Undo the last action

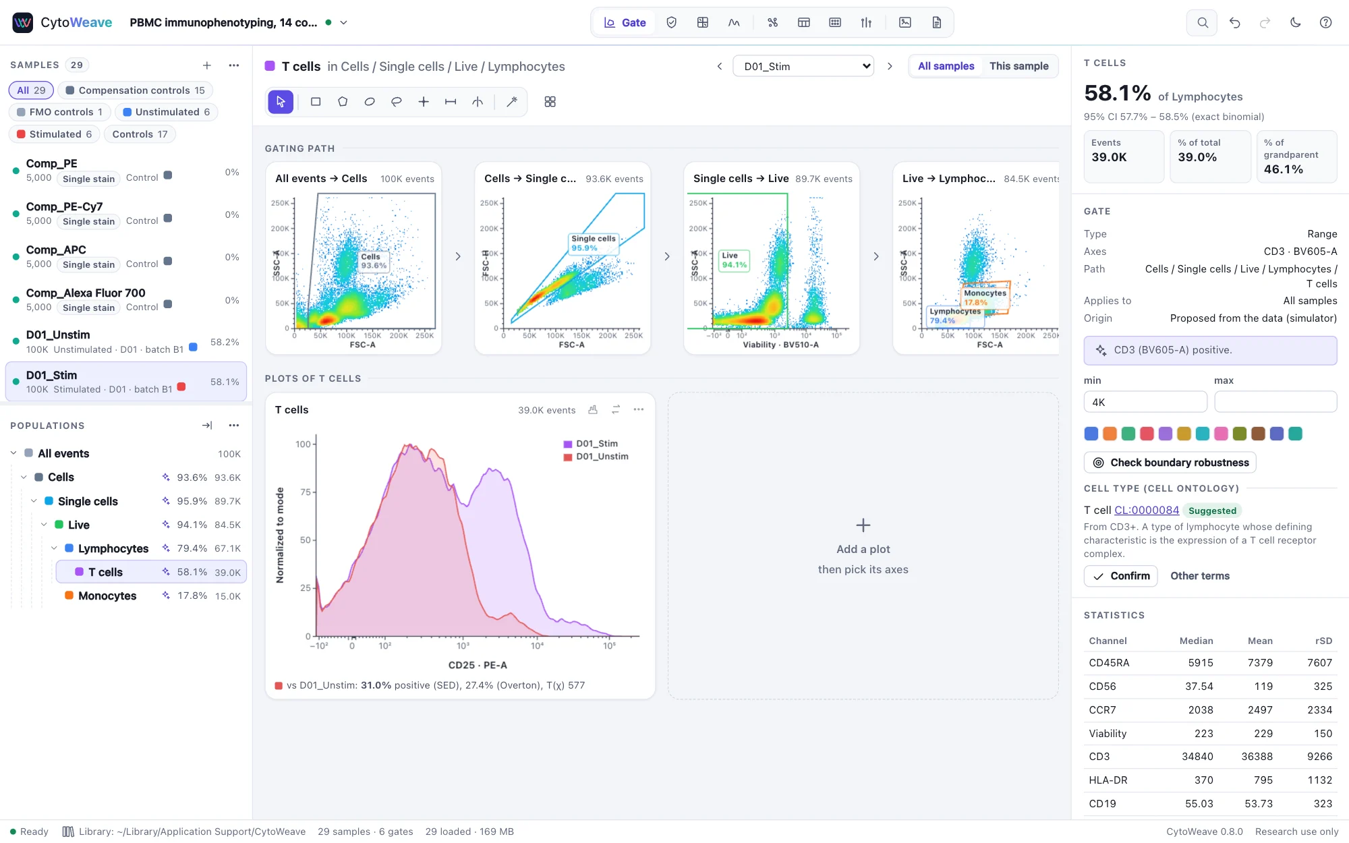point(1234,22)
